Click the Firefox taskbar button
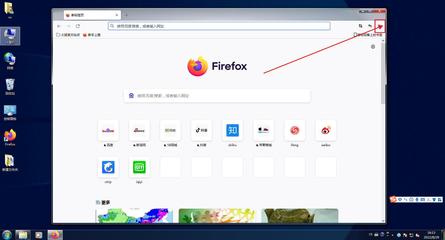The width and height of the screenshot is (445, 240). 55,235
